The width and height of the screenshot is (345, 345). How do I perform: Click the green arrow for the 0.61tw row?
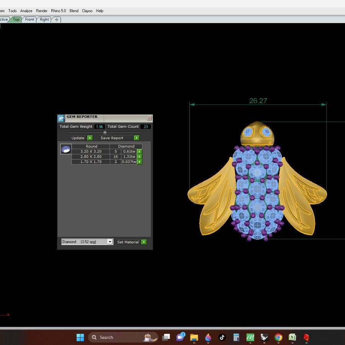pyautogui.click(x=140, y=152)
